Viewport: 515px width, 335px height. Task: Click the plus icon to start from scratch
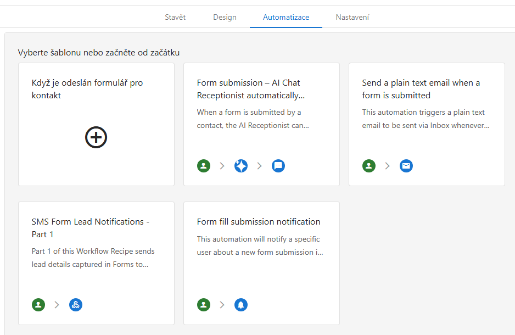click(x=96, y=137)
